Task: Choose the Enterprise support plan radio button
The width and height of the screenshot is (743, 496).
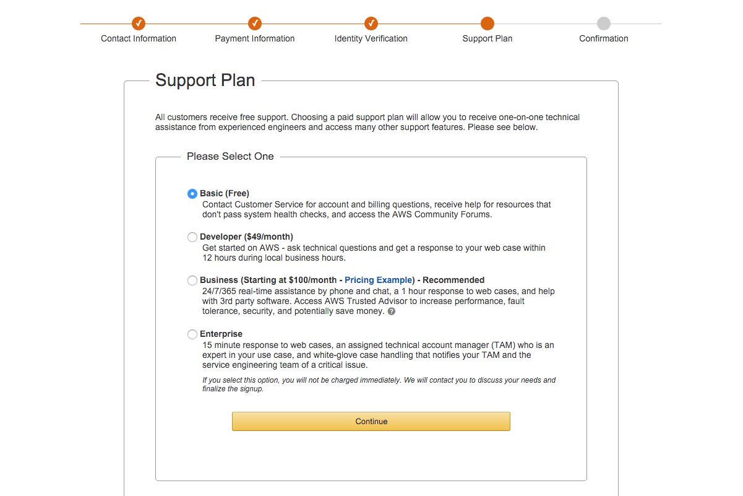Action: 192,334
